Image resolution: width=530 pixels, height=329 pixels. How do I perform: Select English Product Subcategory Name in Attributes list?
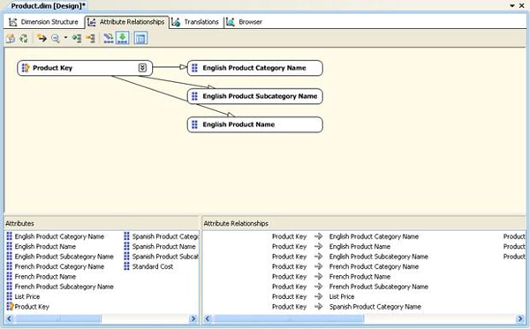(64, 257)
